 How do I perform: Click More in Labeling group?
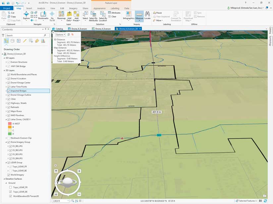point(158,20)
